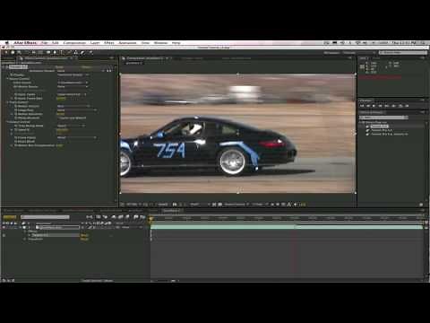Viewport: 430px width, 323px height.
Task: Open the Active Camera view dropdown
Action: click(x=236, y=205)
